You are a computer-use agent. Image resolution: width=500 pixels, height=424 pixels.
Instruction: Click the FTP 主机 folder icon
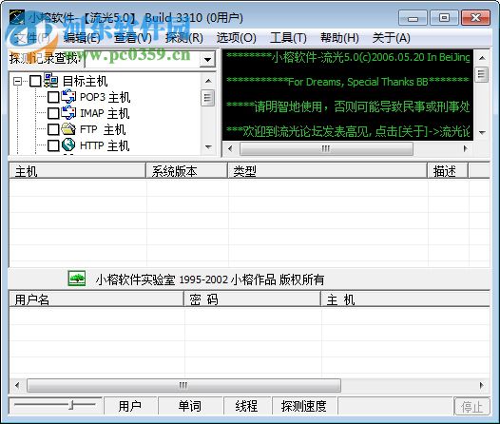coord(68,129)
